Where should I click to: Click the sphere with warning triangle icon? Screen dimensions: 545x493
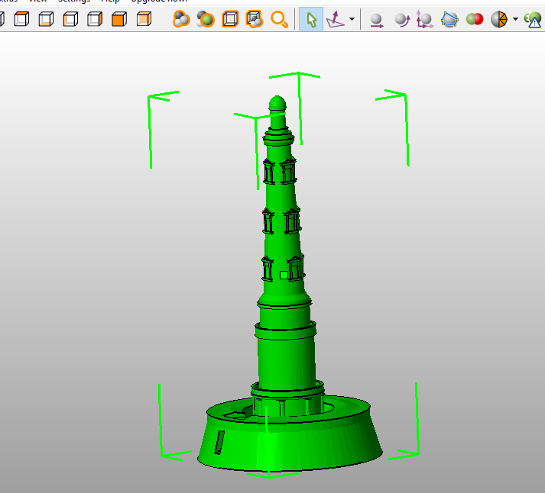tap(534, 20)
